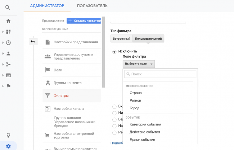Open Audience reports person icon
The height and width of the screenshot is (150, 234).
click(8, 53)
